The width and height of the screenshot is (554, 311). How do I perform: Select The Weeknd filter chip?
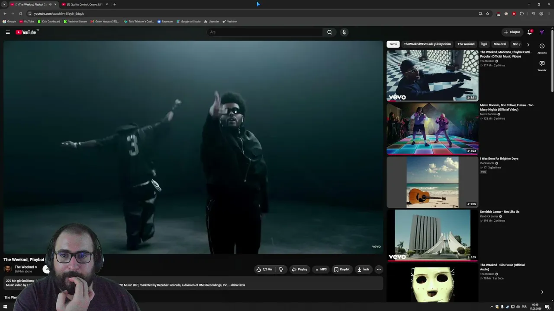[466, 44]
